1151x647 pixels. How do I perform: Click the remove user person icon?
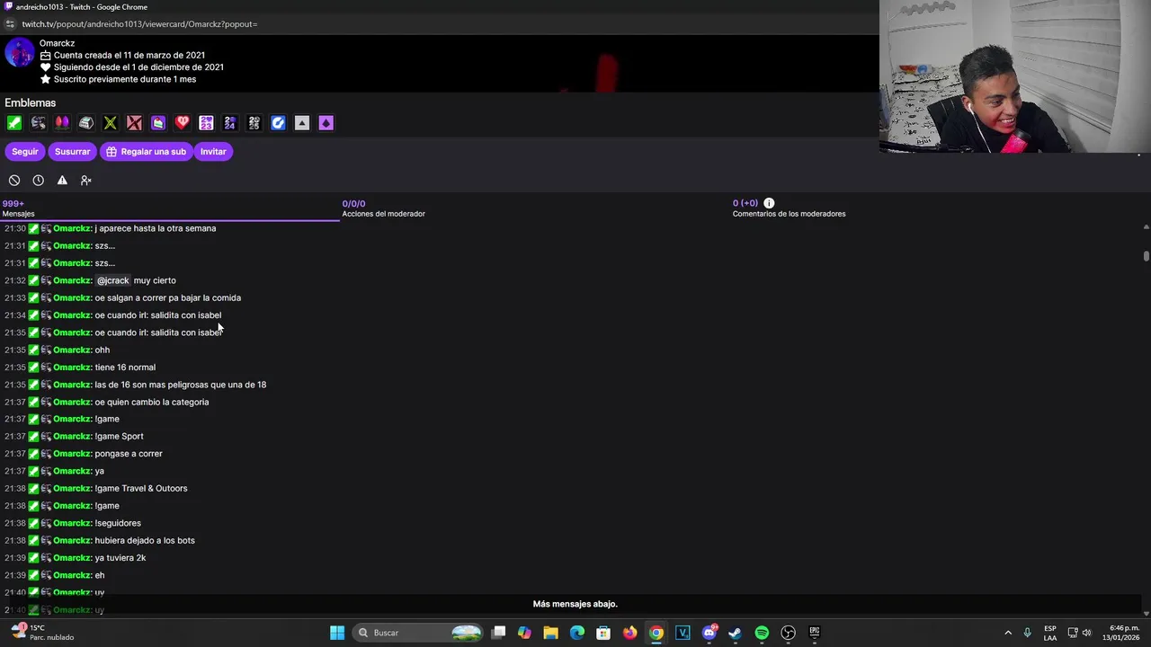coord(86,181)
